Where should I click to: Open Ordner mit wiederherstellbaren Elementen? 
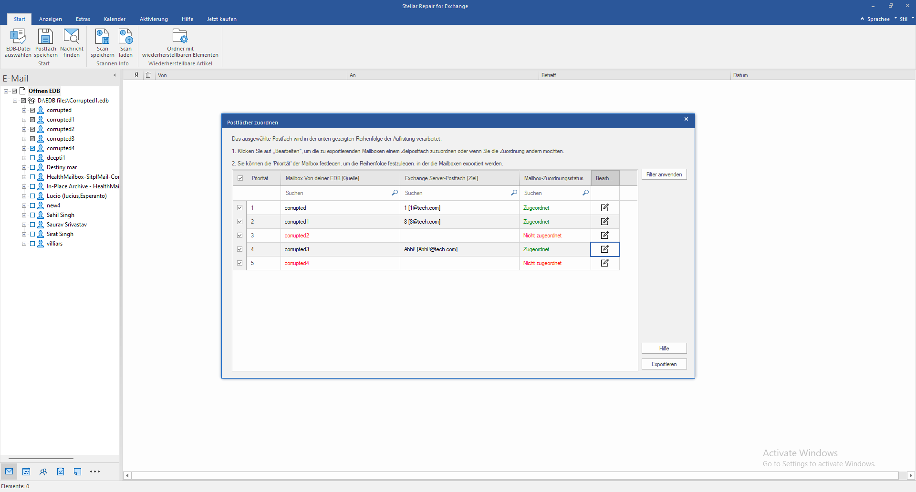click(x=180, y=43)
